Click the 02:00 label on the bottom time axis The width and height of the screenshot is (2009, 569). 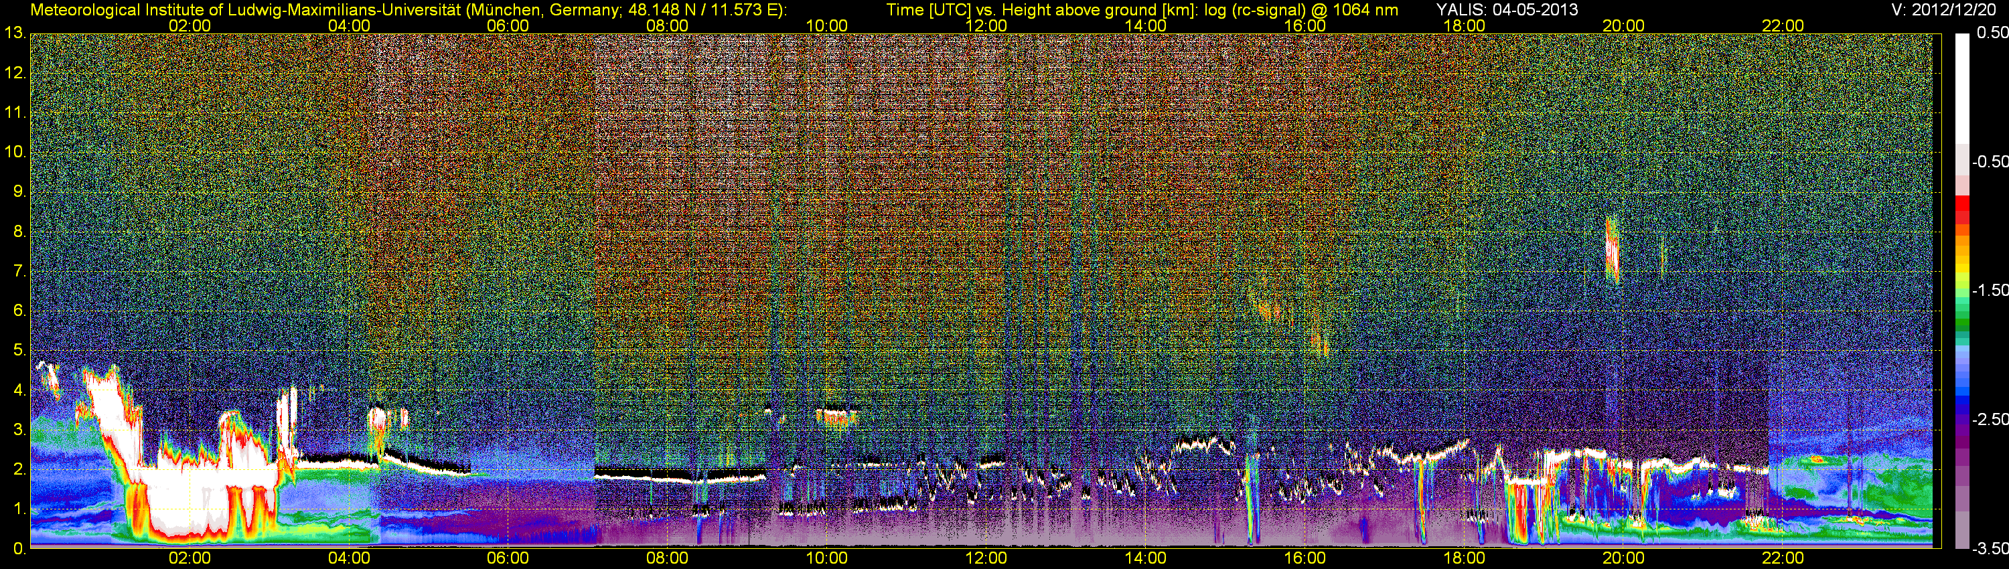[190, 558]
